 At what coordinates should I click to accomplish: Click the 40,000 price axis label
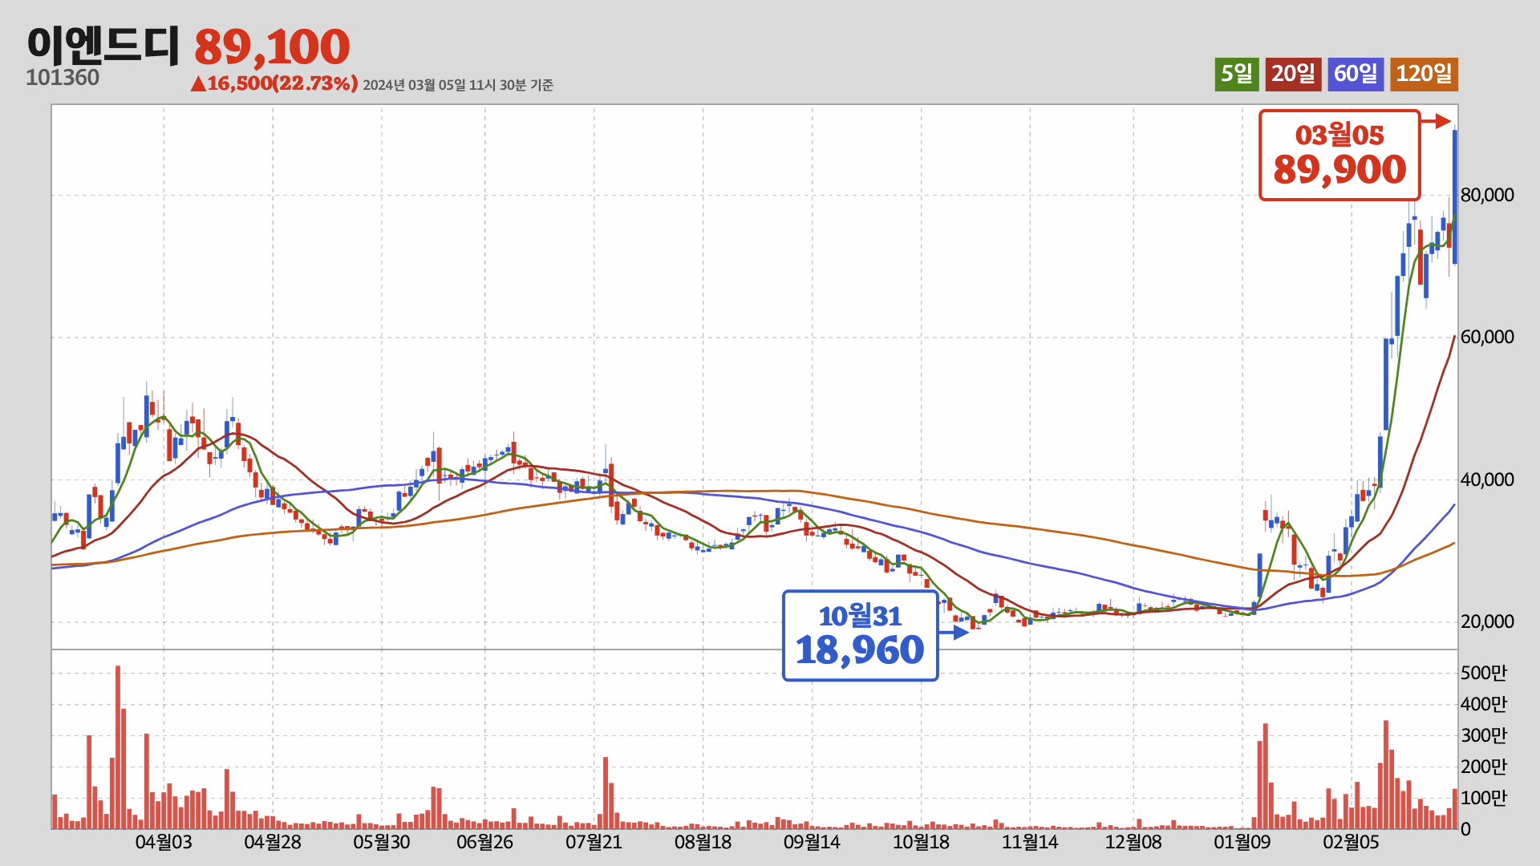[x=1487, y=480]
